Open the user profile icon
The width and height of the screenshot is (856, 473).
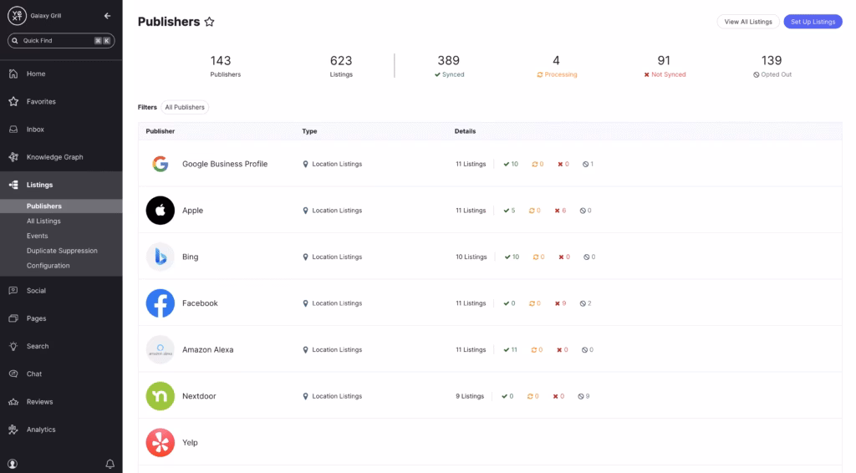point(13,463)
